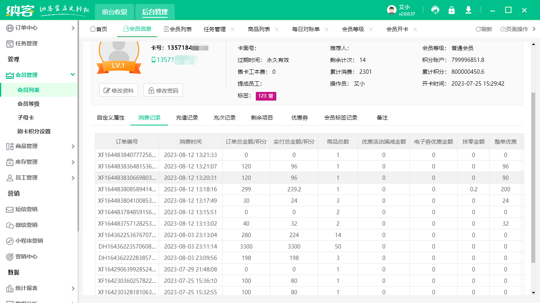
Task: Click the lock screen icon at top right
Action: [x=451, y=10]
